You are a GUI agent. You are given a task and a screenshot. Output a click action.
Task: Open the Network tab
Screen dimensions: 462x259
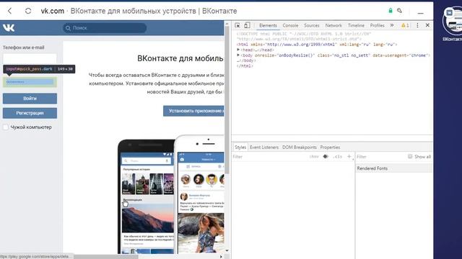click(x=334, y=26)
